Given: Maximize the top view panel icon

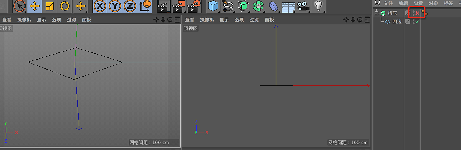Looking at the screenshot, I should pyautogui.click(x=367, y=20).
